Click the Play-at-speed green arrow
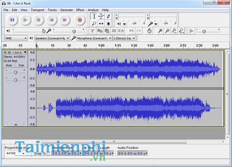The width and height of the screenshot is (232, 167). coord(191,31)
